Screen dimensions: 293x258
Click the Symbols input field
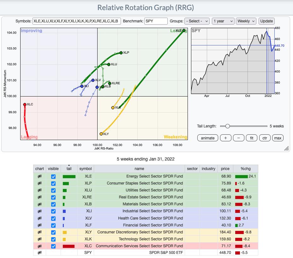[77, 21]
